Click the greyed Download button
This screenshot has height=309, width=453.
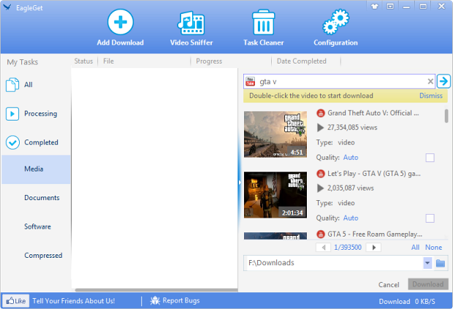coord(428,284)
